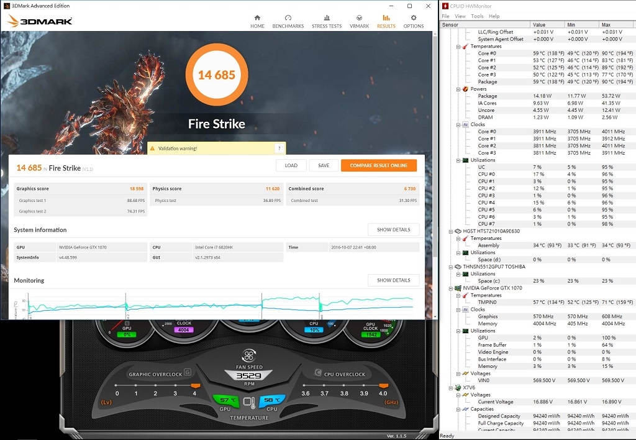Collapse the THNSN5512GPU7 TOSHIBA drive node
636x440 pixels.
click(x=451, y=267)
